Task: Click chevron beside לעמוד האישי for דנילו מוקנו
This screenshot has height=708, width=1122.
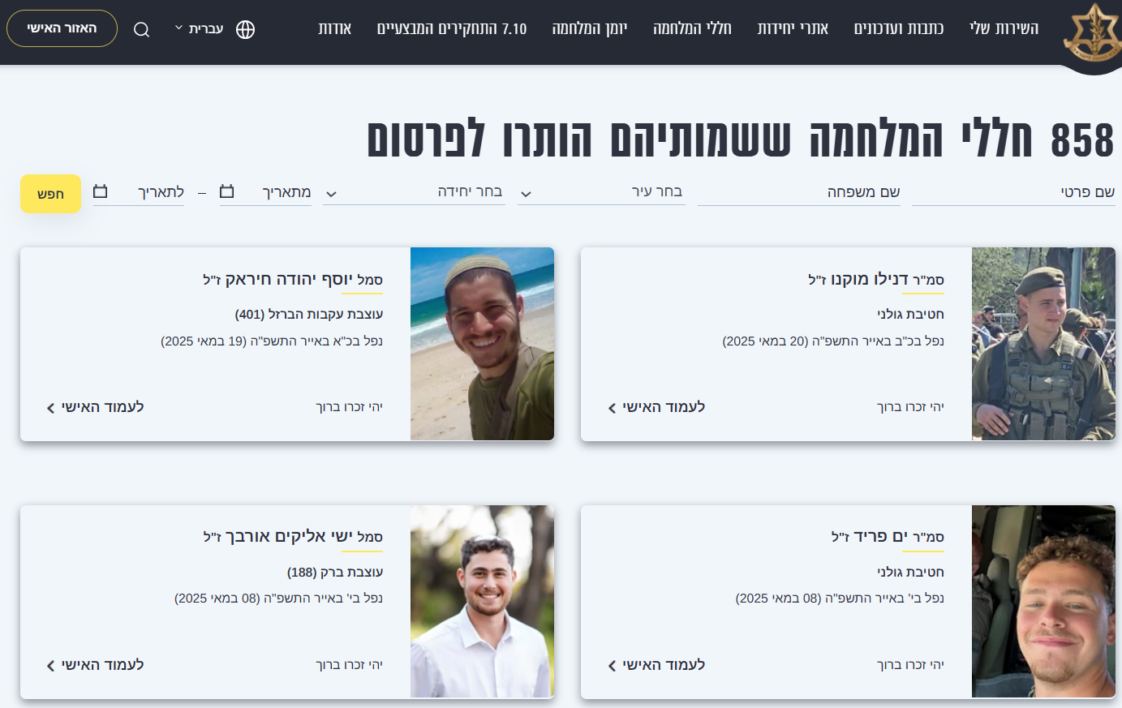Action: point(612,408)
